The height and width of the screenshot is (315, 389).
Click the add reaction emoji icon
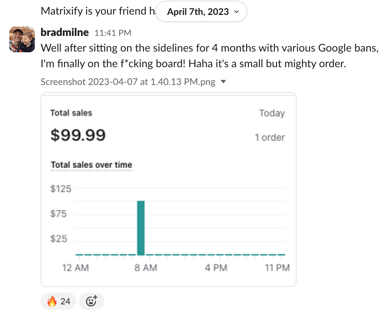coord(92,301)
